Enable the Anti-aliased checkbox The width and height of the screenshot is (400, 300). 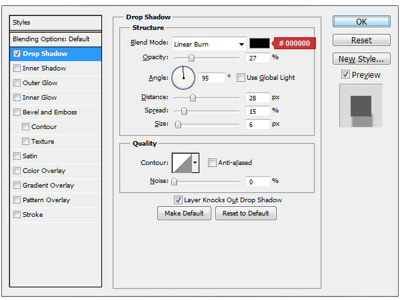pyautogui.click(x=212, y=162)
